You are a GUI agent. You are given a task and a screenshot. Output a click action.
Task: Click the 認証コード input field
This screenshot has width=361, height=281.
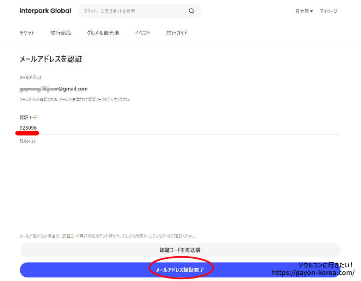click(x=180, y=128)
